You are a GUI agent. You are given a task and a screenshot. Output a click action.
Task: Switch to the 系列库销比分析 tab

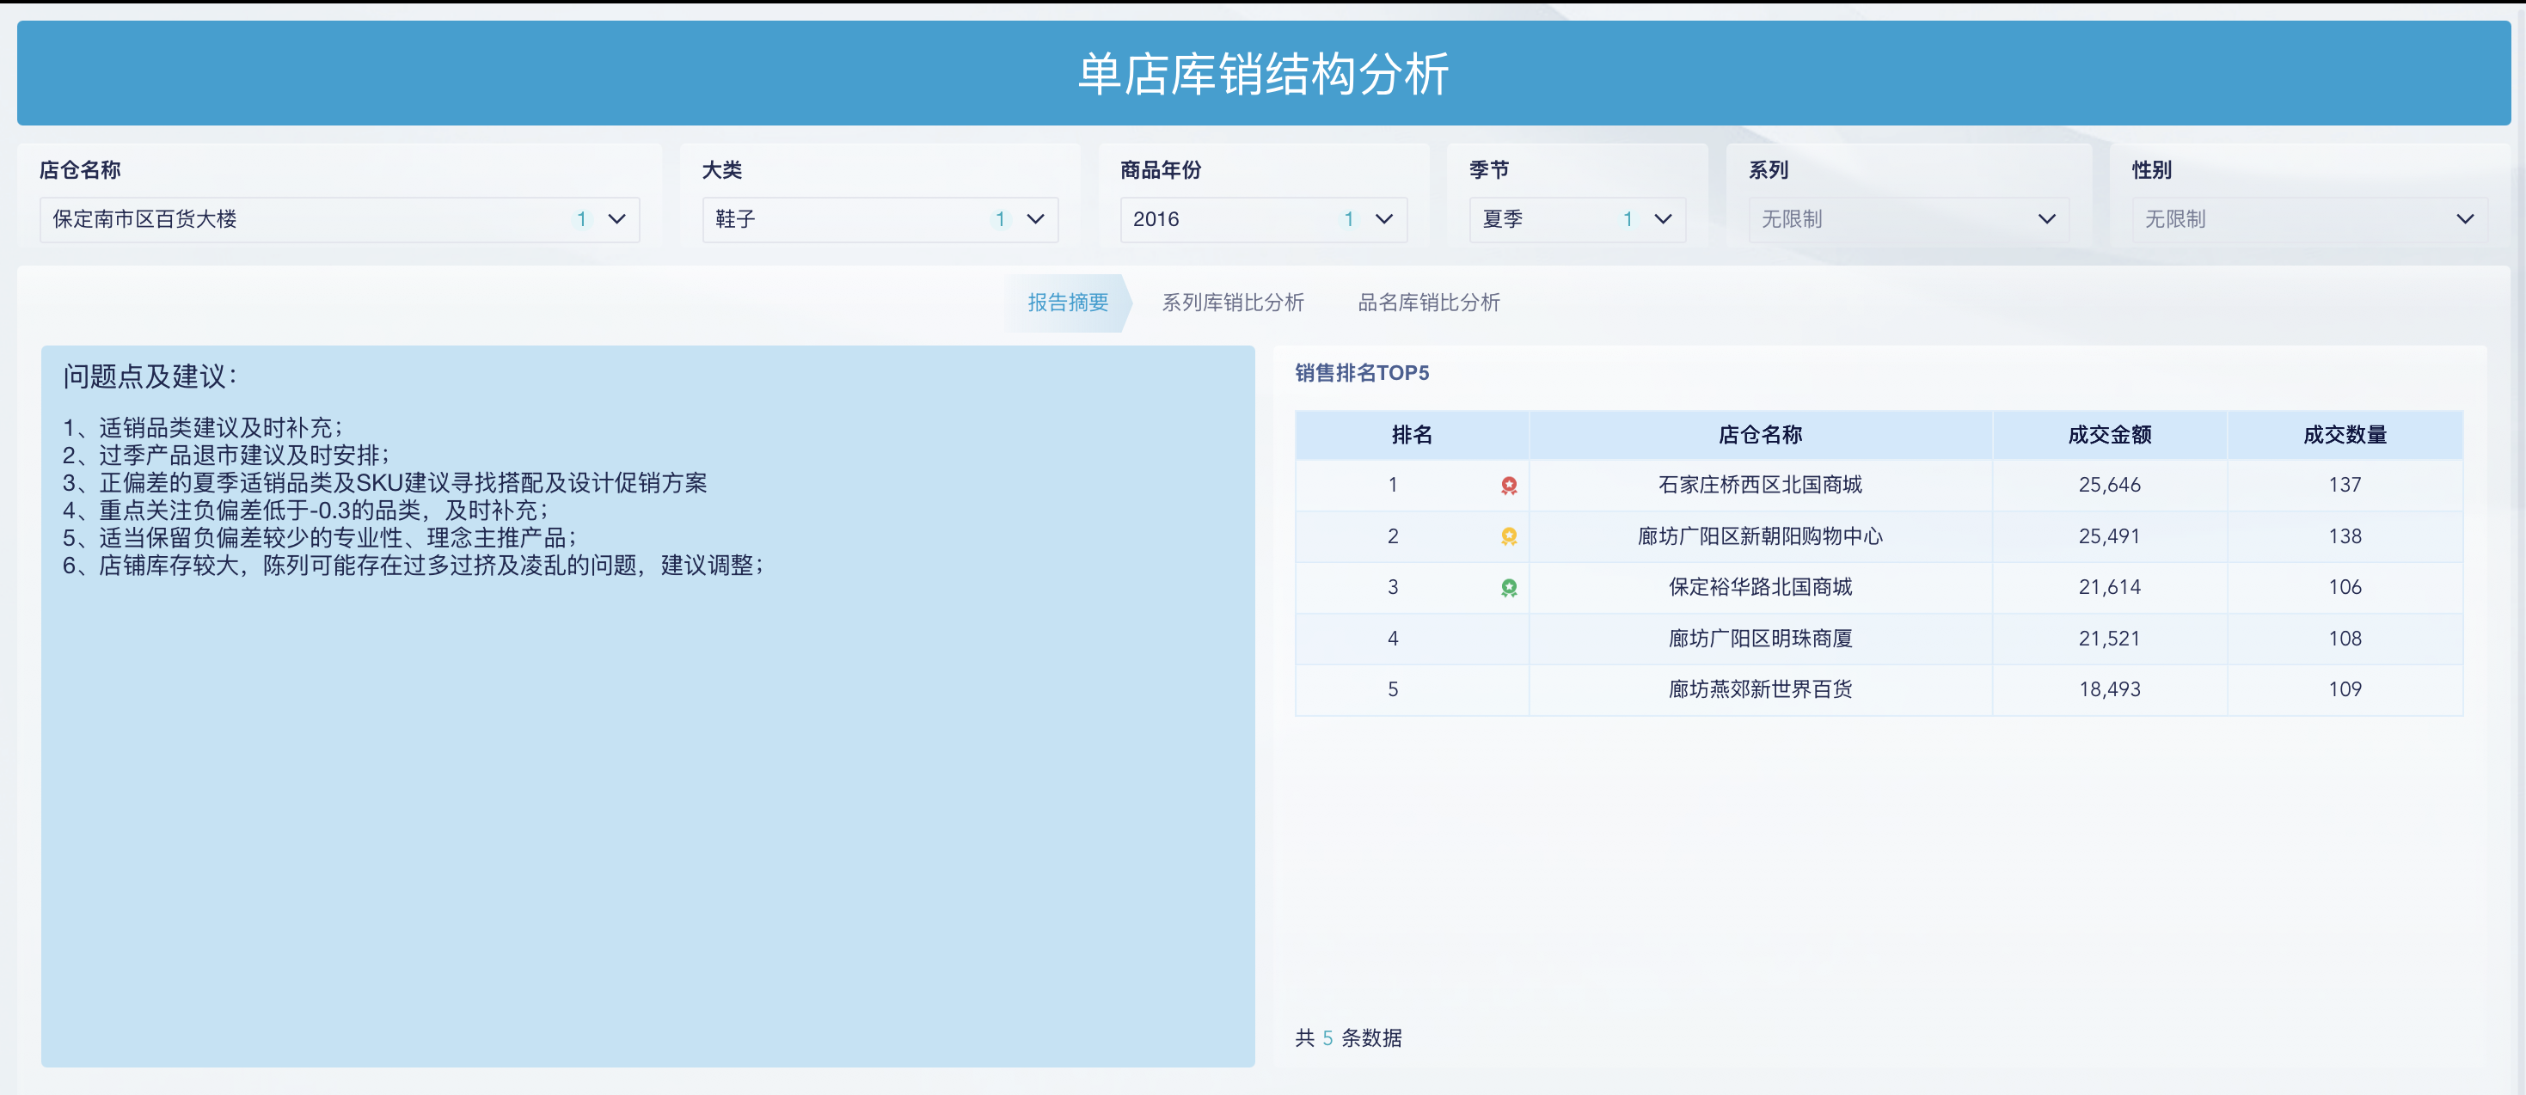pyautogui.click(x=1232, y=302)
